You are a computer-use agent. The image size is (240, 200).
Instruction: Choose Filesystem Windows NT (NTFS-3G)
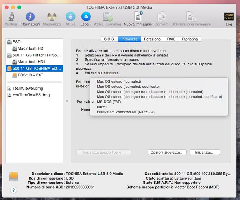tap(159, 112)
